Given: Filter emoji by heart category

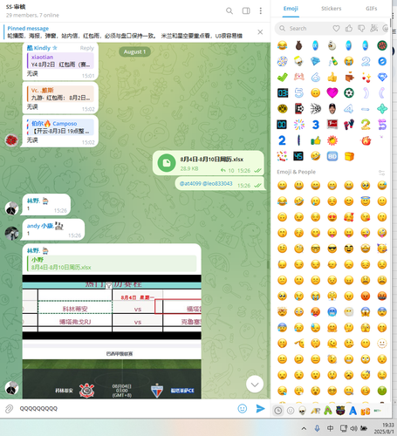Looking at the screenshot, I should 336,29.
